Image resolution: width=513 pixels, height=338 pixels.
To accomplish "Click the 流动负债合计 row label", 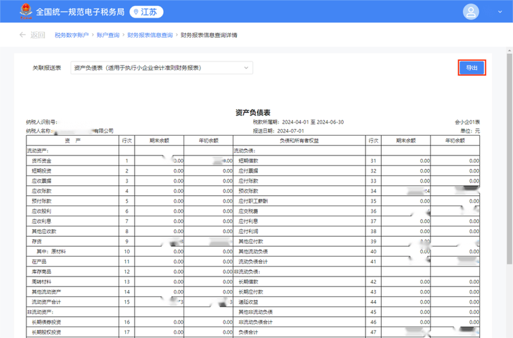I will (253, 262).
